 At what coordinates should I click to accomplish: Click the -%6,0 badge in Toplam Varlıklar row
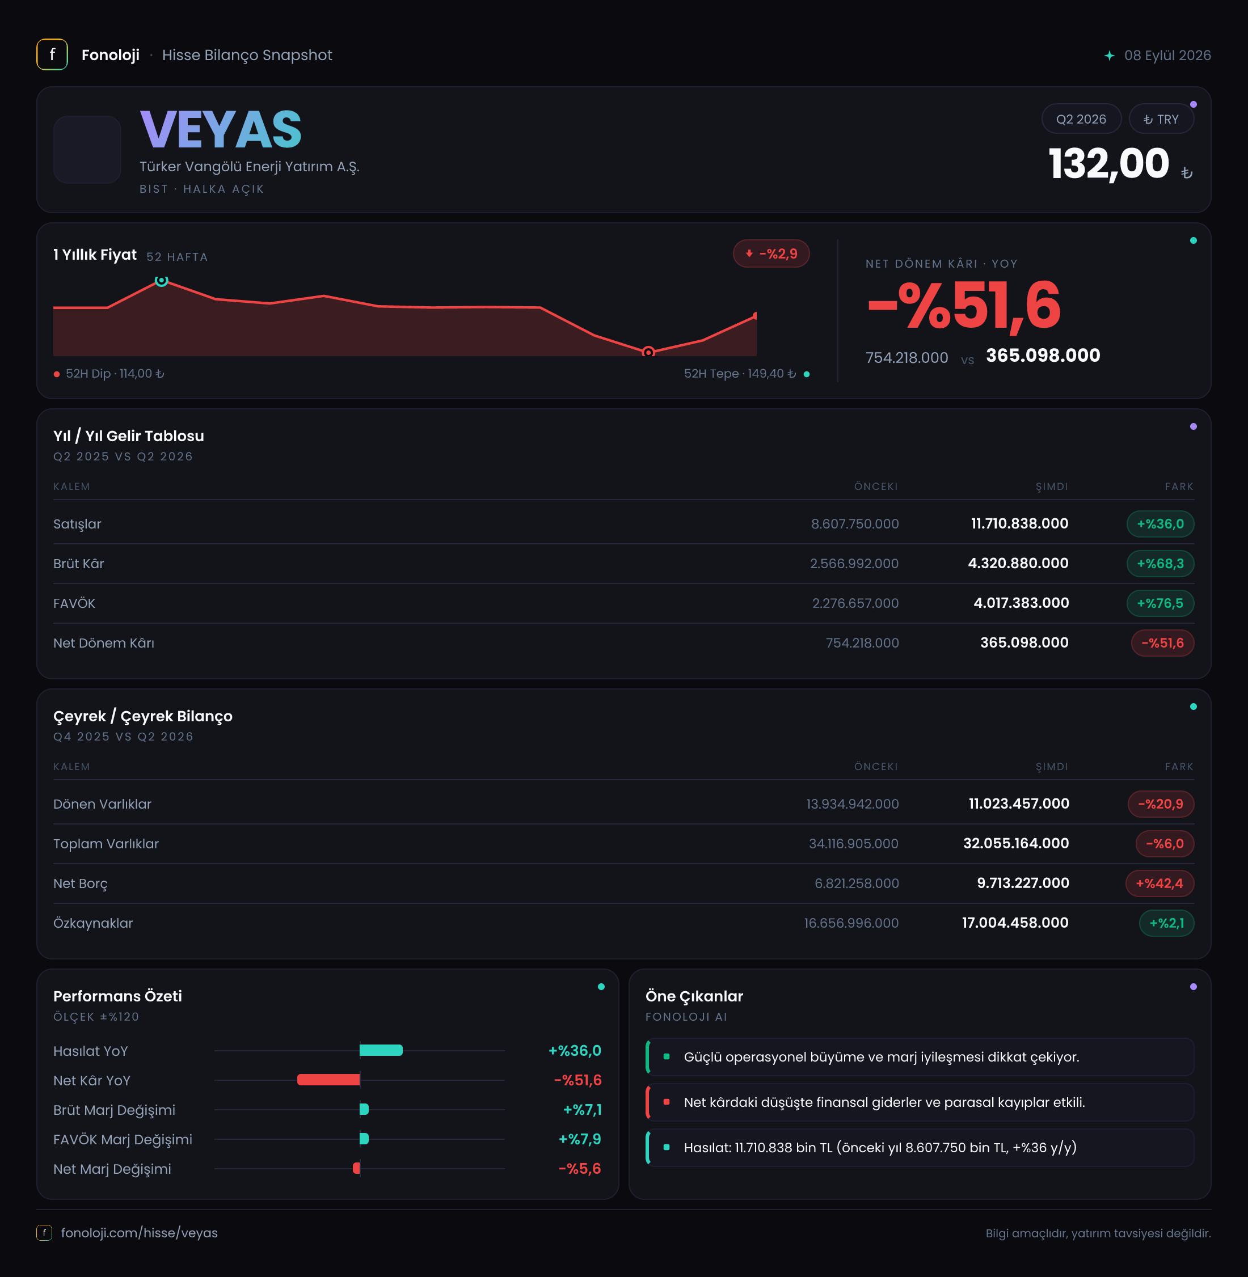tap(1164, 843)
